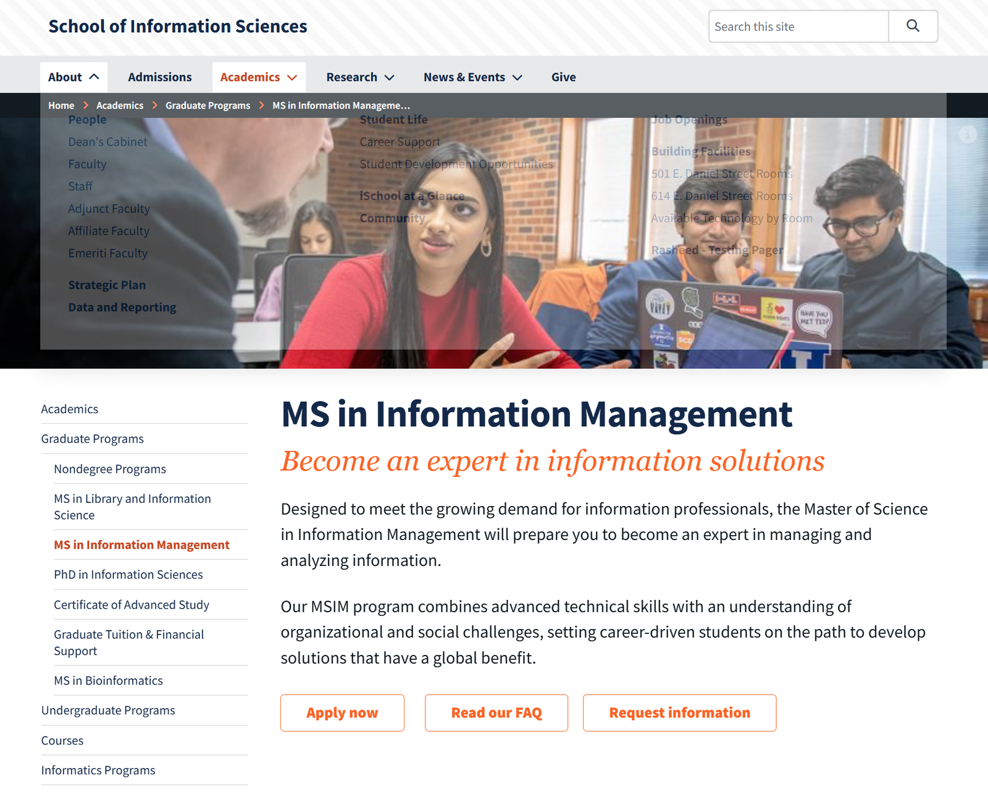The height and width of the screenshot is (810, 988).
Task: Open People in the About menu
Action: (x=87, y=120)
